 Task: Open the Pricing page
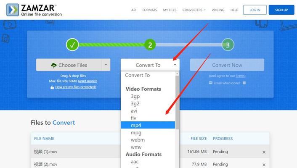tap(218, 10)
